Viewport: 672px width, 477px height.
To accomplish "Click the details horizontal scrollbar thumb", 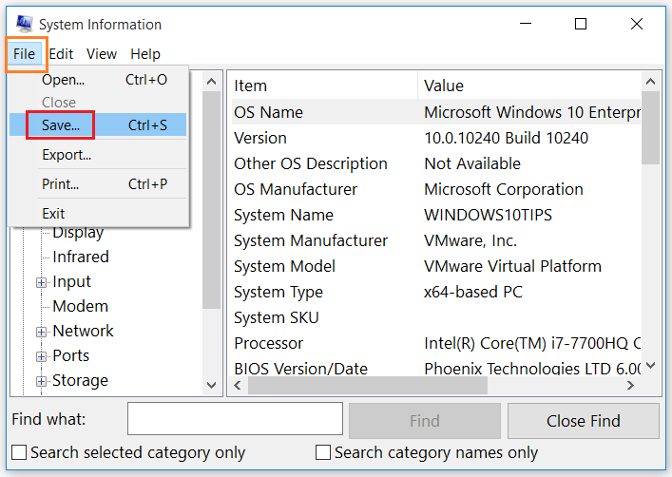I will pyautogui.click(x=368, y=385).
